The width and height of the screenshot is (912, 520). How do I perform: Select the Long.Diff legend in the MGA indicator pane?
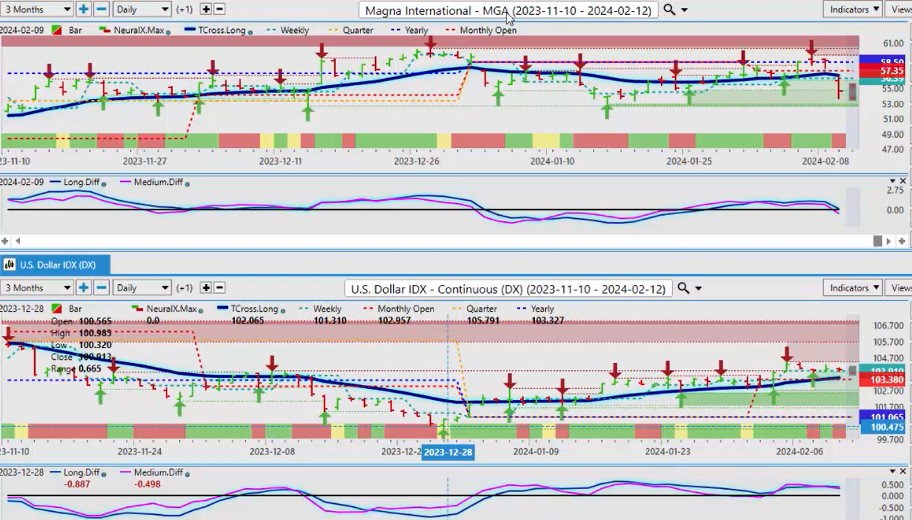(x=78, y=183)
